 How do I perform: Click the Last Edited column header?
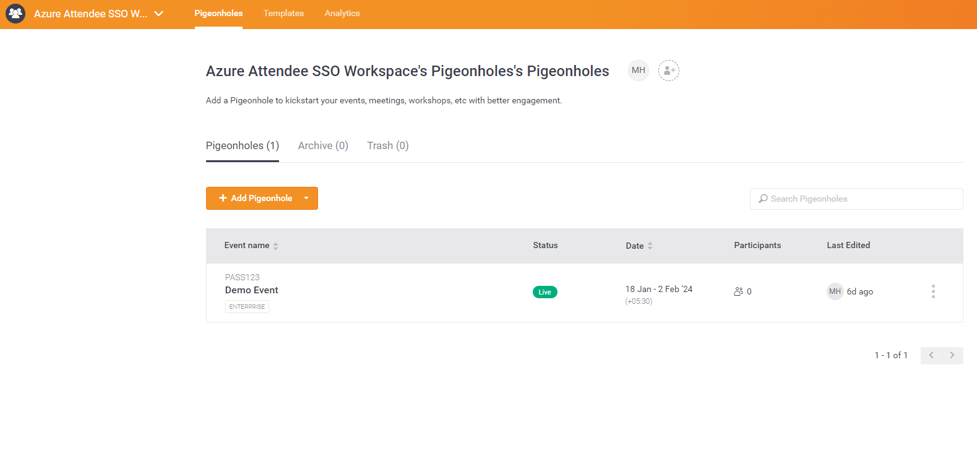[x=848, y=245]
